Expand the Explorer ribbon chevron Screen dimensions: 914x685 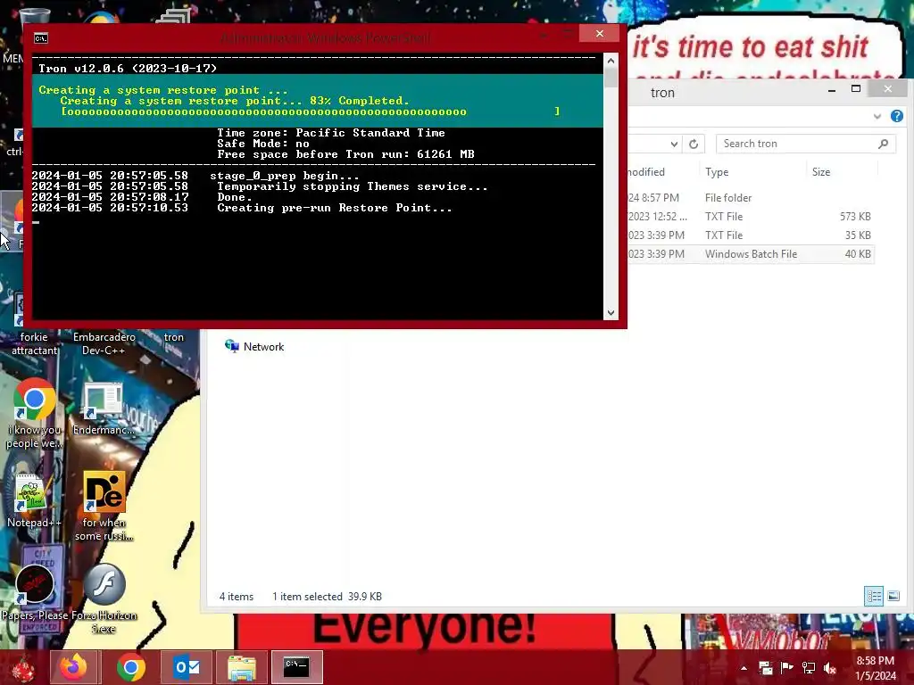click(x=877, y=117)
